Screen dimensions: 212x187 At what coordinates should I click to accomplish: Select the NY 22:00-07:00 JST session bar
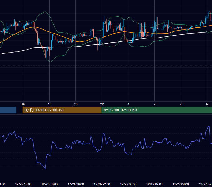157,110
